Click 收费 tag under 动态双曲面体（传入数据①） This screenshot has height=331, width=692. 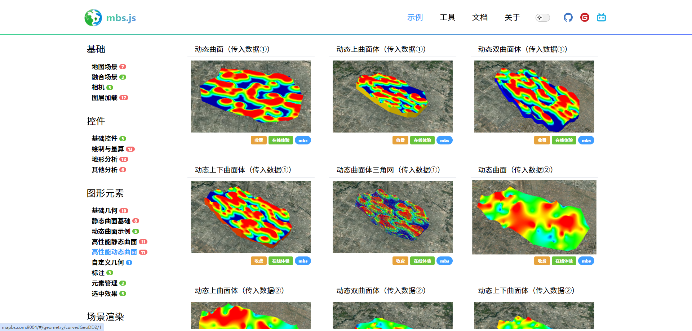pos(542,140)
